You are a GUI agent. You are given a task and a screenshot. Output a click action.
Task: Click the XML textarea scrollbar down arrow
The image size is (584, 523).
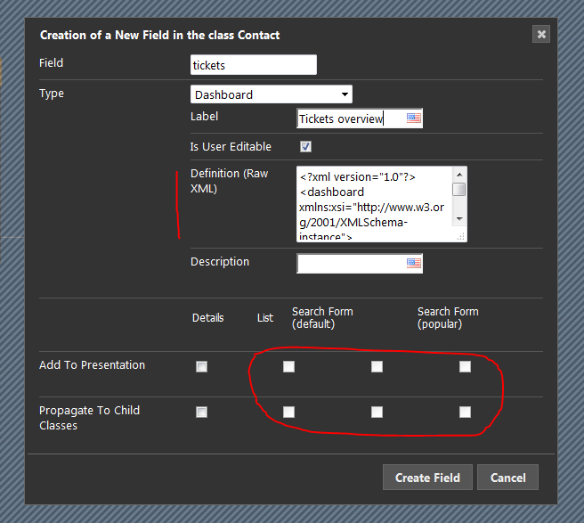(458, 218)
